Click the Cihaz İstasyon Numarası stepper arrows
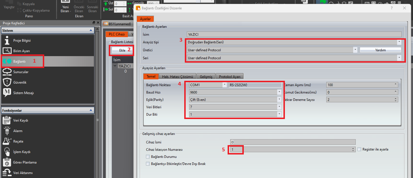 pos(353,149)
